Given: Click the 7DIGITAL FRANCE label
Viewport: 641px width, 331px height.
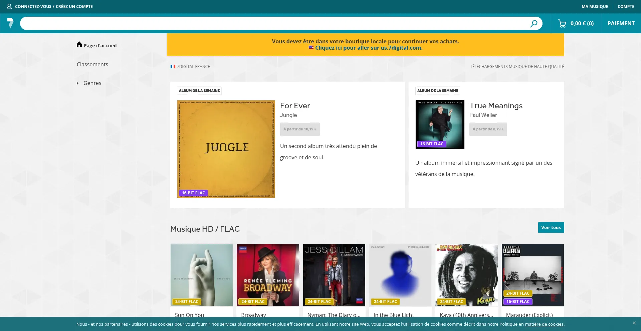Looking at the screenshot, I should pos(193,66).
